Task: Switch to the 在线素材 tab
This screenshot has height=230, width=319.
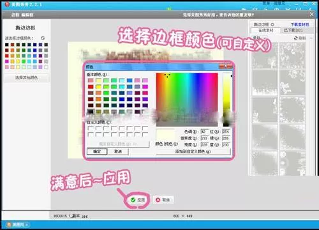Action: click(x=266, y=30)
